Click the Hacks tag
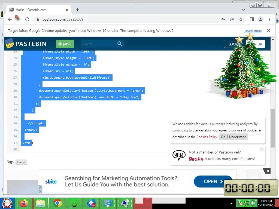This screenshot has height=209, width=279. [21, 162]
